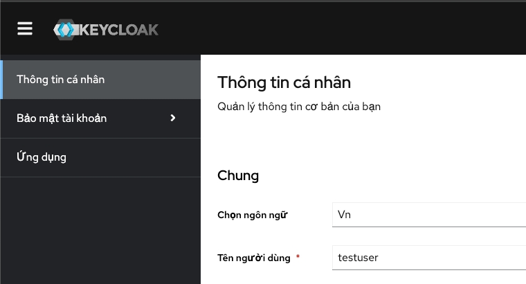Viewport: 526px width, 284px height.
Task: Focus the Tên người dùng input field
Action: (429, 258)
